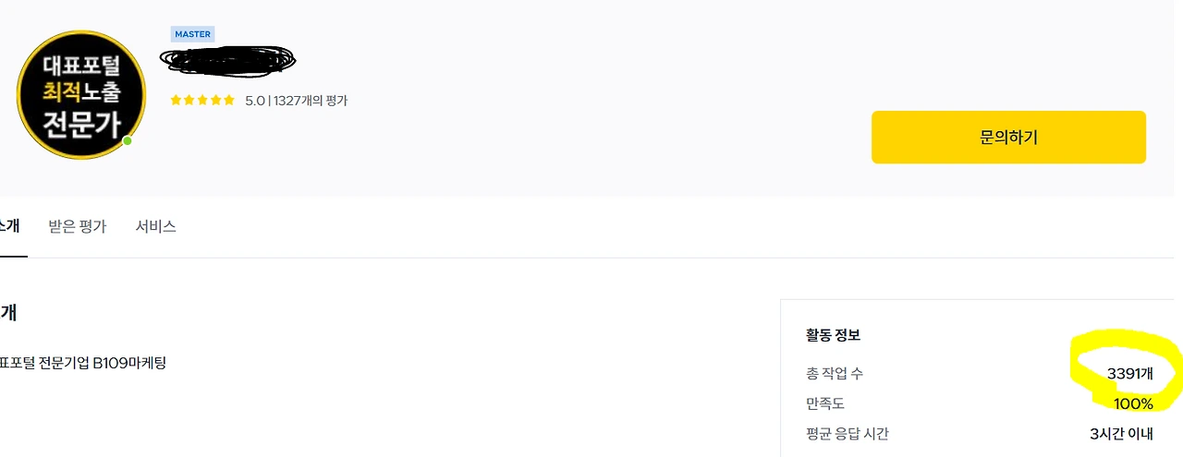
Task: Click the third rating star
Action: coord(202,101)
